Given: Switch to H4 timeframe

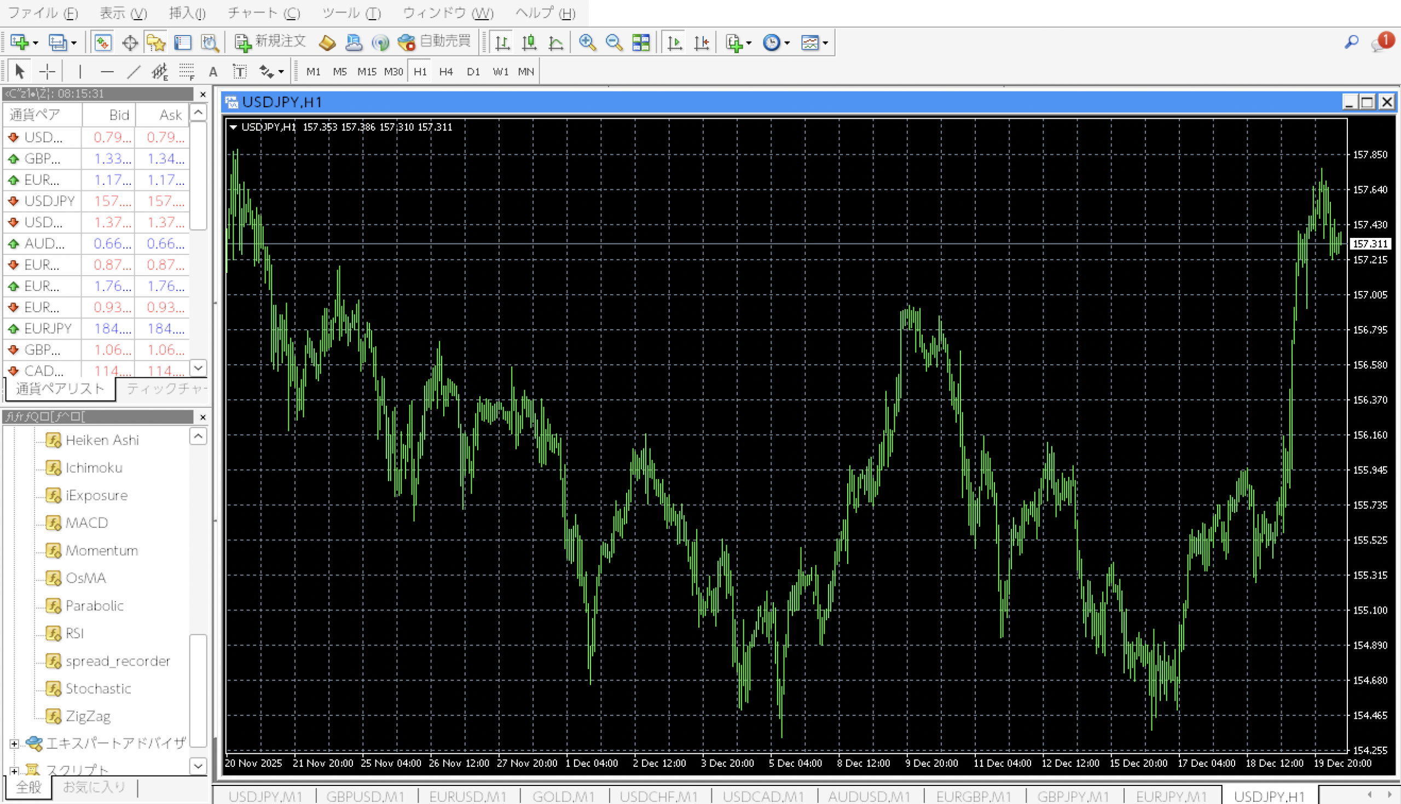Looking at the screenshot, I should pos(446,71).
